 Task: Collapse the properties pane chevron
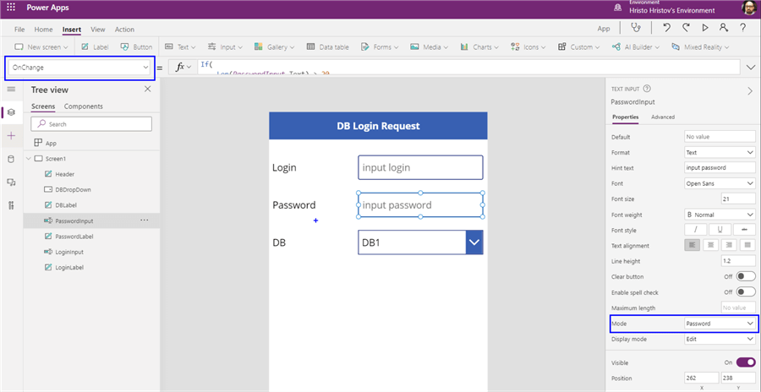tap(750, 90)
